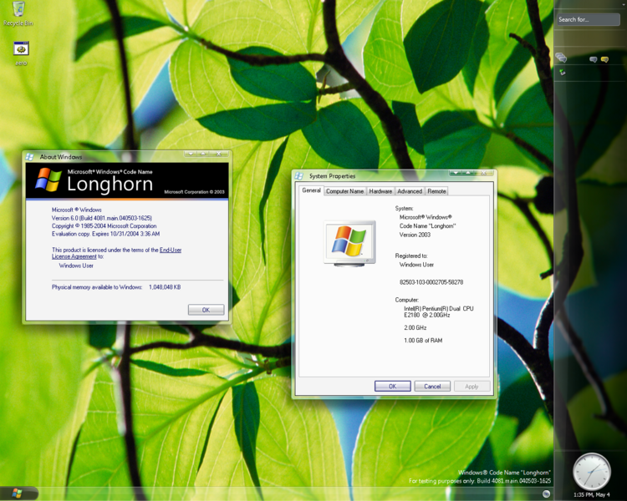Click OK in System Properties
This screenshot has width=627, height=501.
(x=393, y=386)
